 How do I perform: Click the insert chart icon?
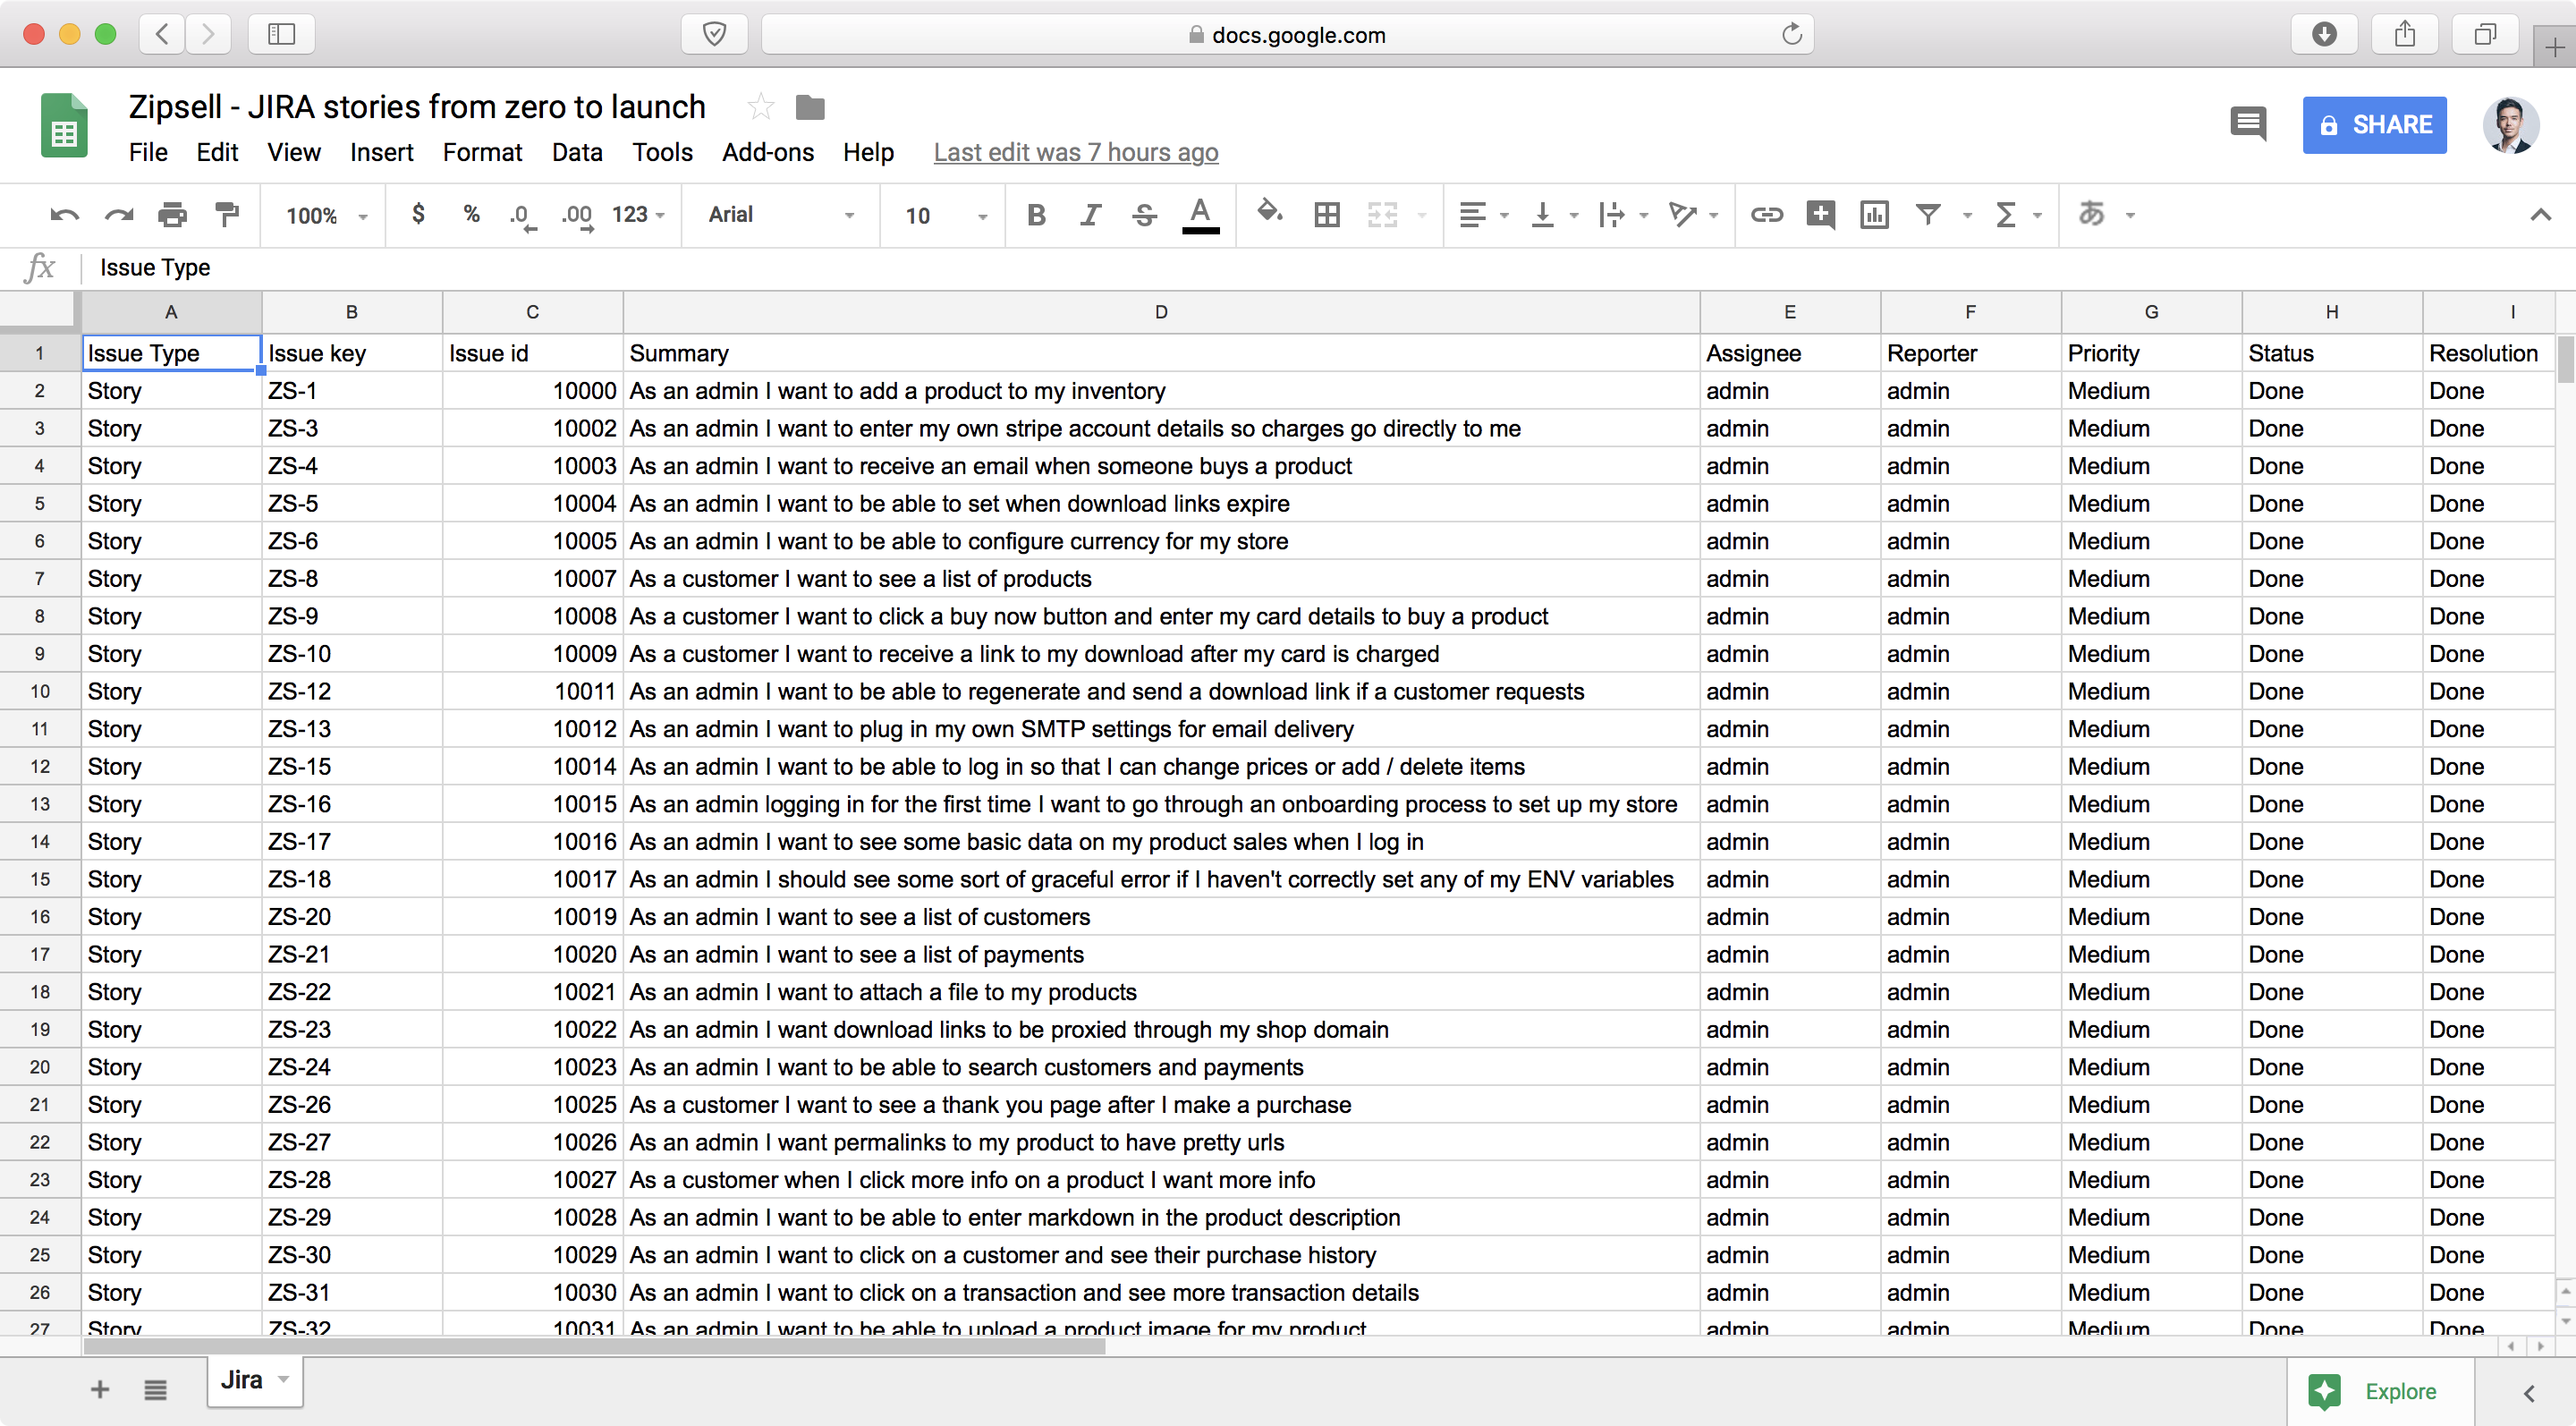[1874, 214]
